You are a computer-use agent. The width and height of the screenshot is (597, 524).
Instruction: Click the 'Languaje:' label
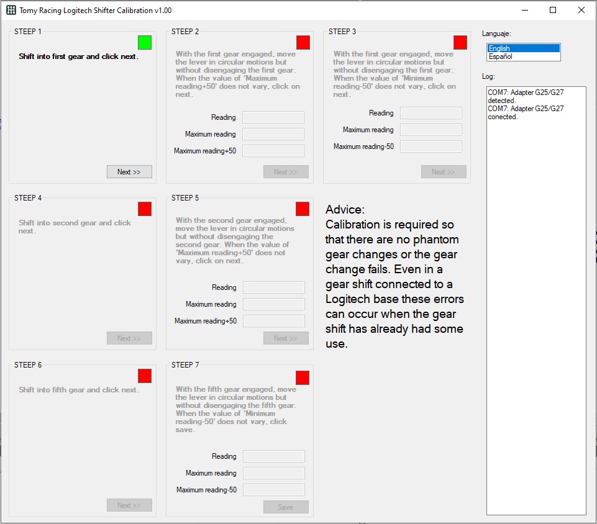click(496, 34)
